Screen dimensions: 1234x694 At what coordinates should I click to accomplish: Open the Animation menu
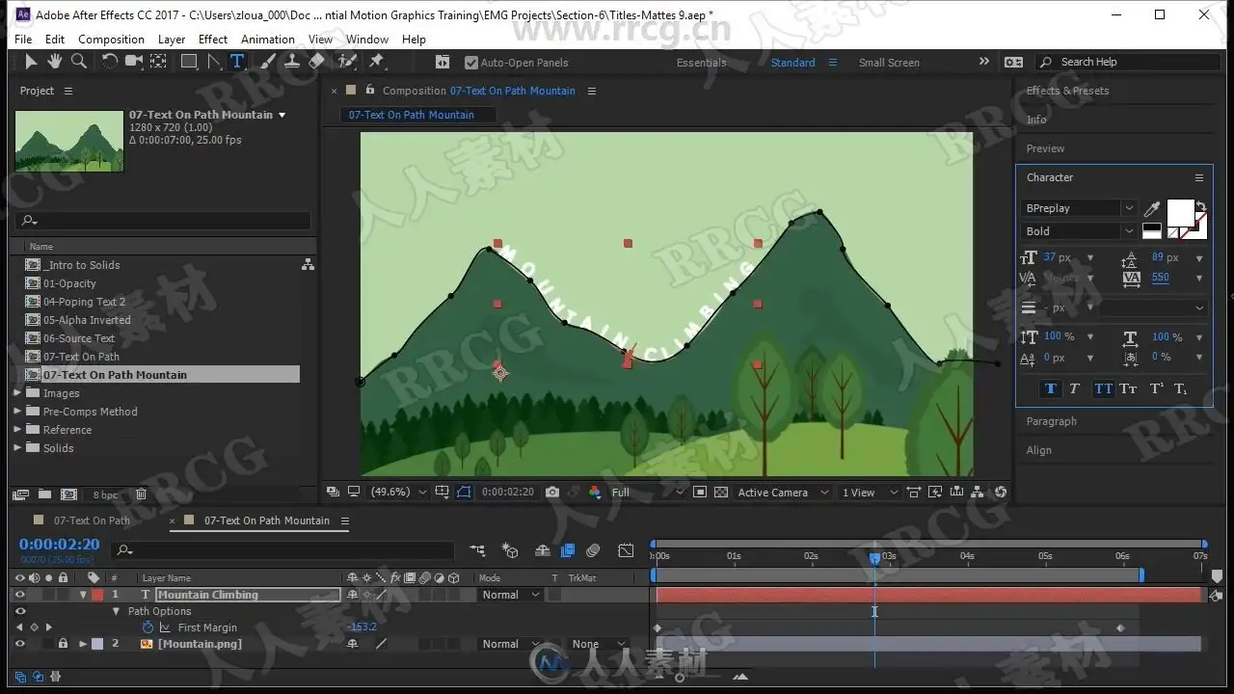coord(267,40)
